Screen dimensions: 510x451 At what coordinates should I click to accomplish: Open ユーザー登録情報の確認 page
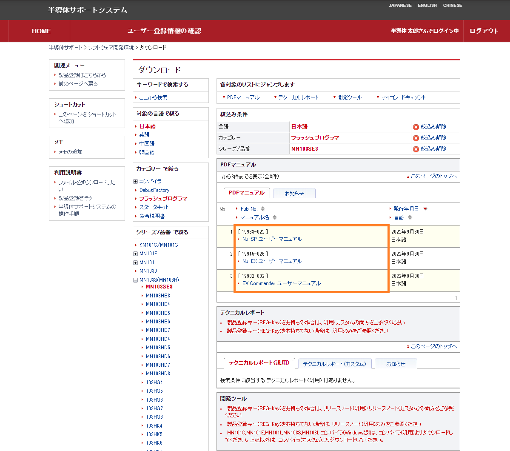pyautogui.click(x=164, y=31)
